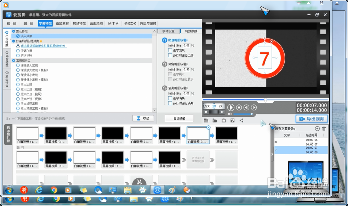Click the 双击此处添加视频 placeholder slot
This screenshot has height=206, width=348.
point(198,159)
